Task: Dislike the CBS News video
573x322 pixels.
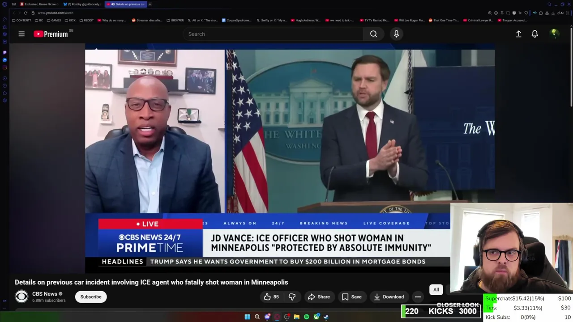Action: [x=292, y=297]
